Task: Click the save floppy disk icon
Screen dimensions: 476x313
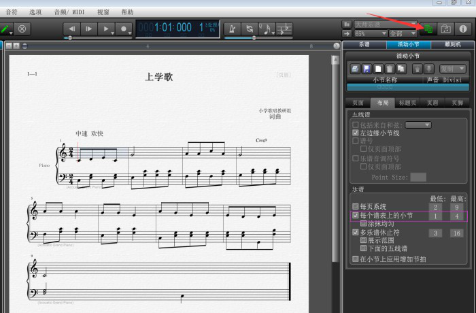Action: click(x=366, y=69)
